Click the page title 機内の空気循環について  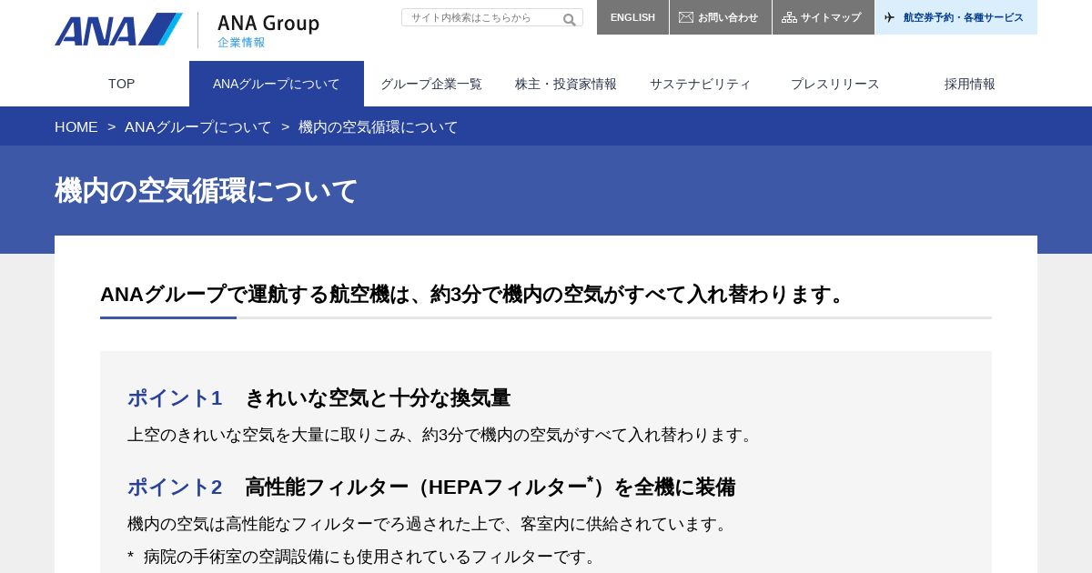(207, 191)
